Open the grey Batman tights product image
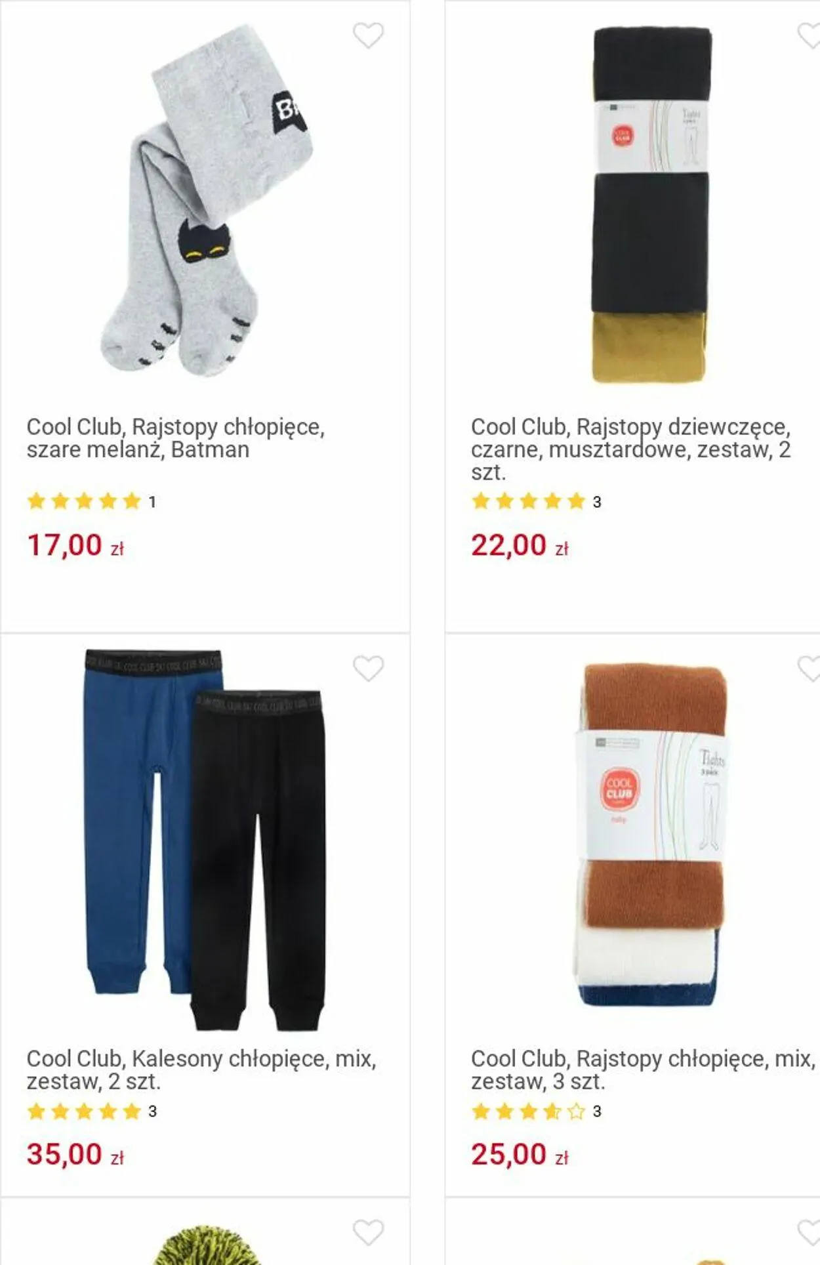Screen dimensions: 820x1265 [206, 200]
